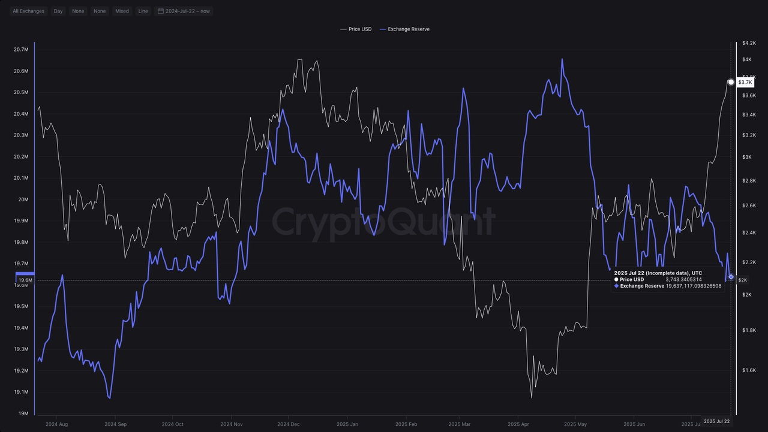Click tooltip Price USD value 3,743.3405314
768x432 pixels.
683,279
